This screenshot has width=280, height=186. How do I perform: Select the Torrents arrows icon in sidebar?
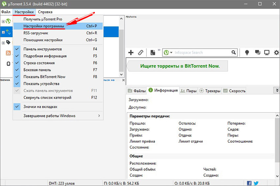[8, 32]
